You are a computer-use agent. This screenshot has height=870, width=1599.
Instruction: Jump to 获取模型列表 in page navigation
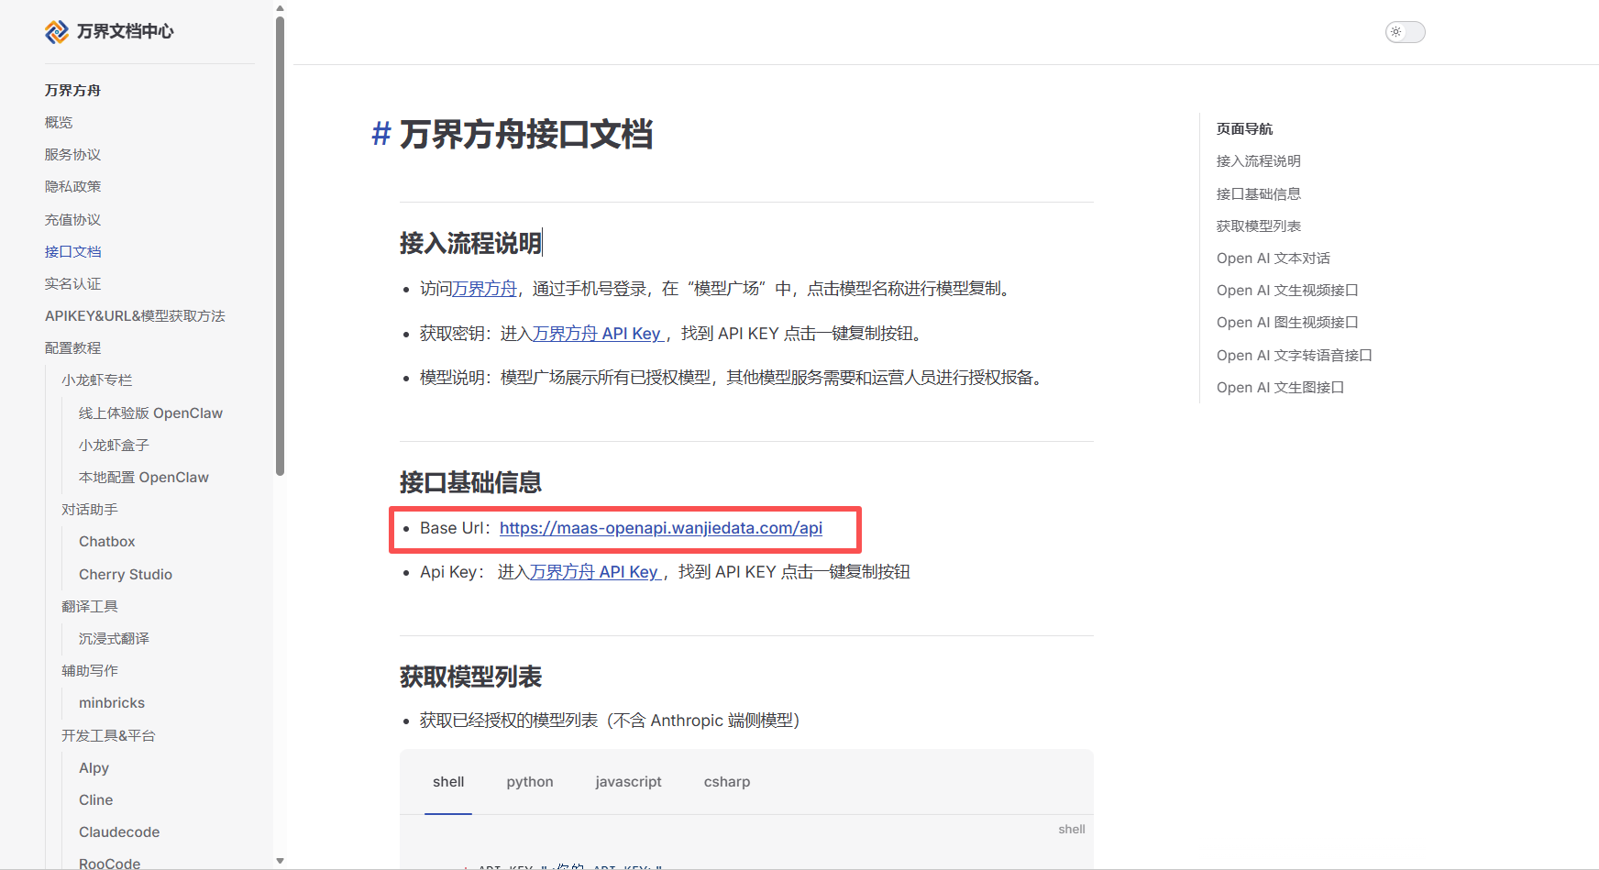point(1258,226)
